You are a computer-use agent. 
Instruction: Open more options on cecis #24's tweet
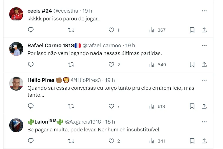(204, 11)
